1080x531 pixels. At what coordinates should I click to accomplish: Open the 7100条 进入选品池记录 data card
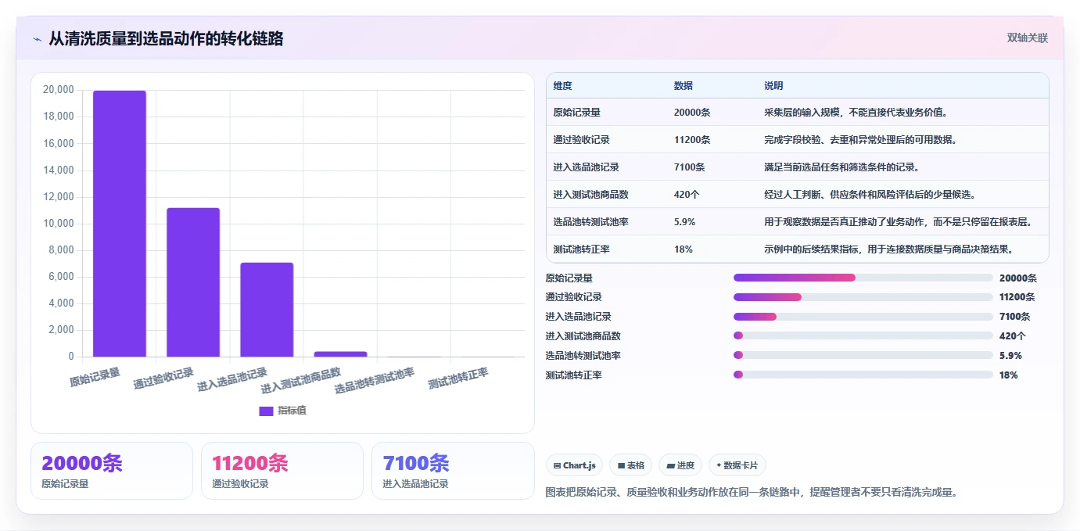pos(453,471)
